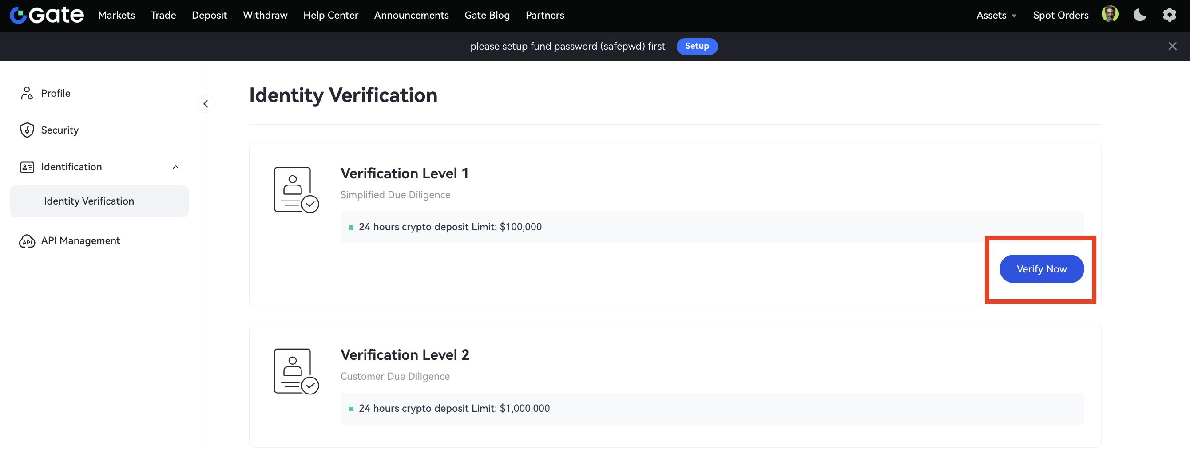The height and width of the screenshot is (449, 1190).
Task: Open the Trade page
Action: tap(163, 15)
